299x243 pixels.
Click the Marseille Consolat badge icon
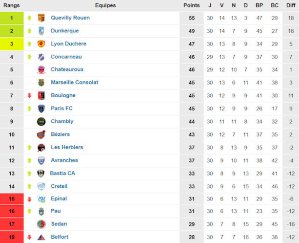[x=41, y=83]
